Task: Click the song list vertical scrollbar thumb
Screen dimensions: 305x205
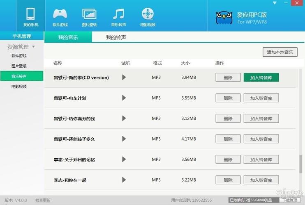Action: [x=301, y=164]
